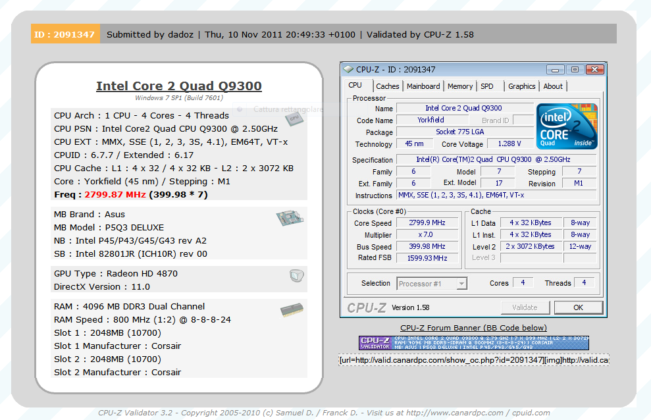
Task: Click the Specification field value
Action: (x=496, y=159)
